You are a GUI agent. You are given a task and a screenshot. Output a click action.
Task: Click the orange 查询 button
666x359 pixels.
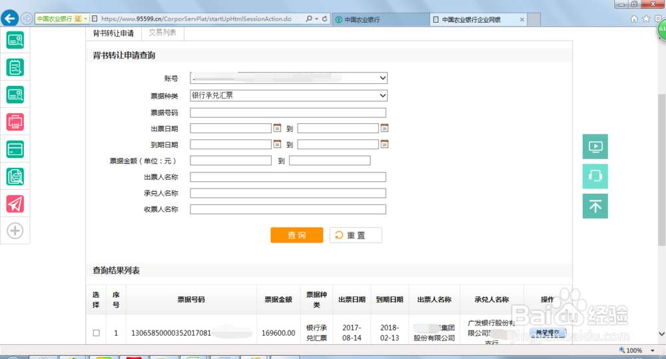(x=296, y=235)
